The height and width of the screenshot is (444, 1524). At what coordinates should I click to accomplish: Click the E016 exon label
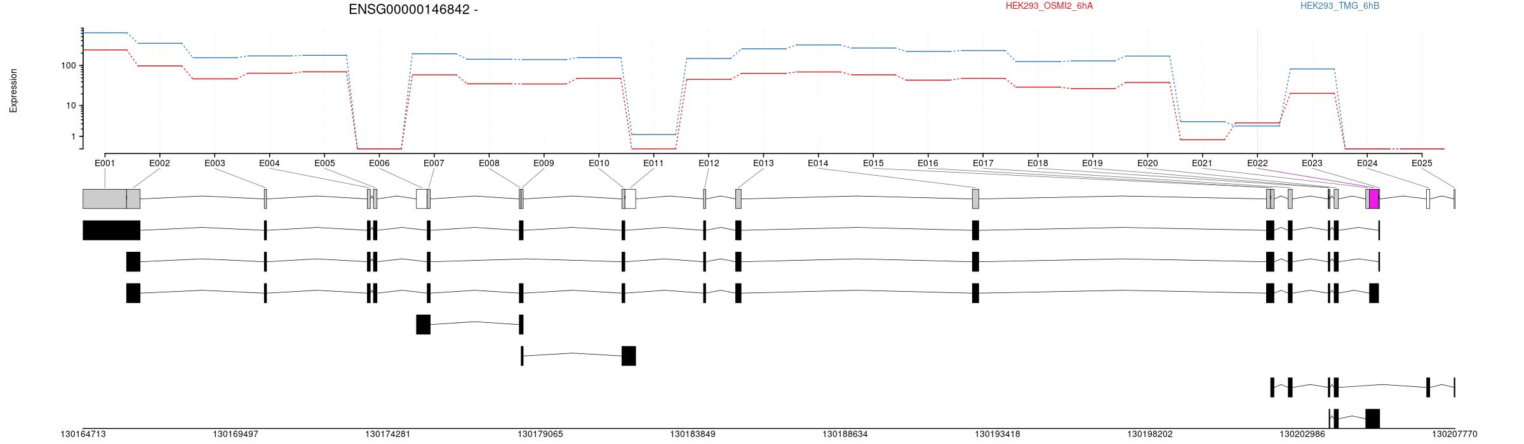point(928,163)
